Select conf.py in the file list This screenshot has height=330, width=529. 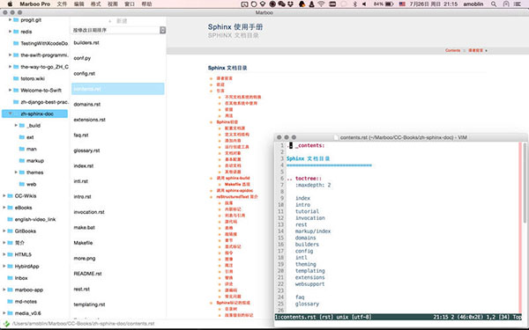(118, 58)
